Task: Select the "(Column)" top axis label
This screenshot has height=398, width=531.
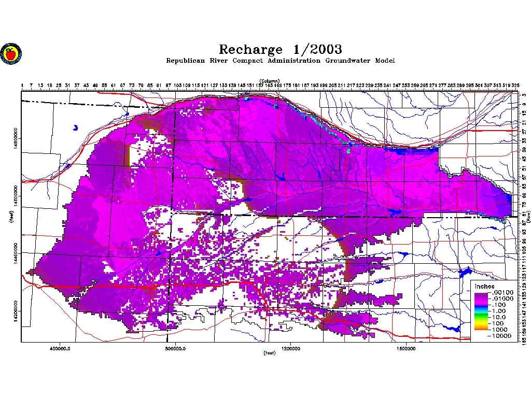Action: [270, 81]
